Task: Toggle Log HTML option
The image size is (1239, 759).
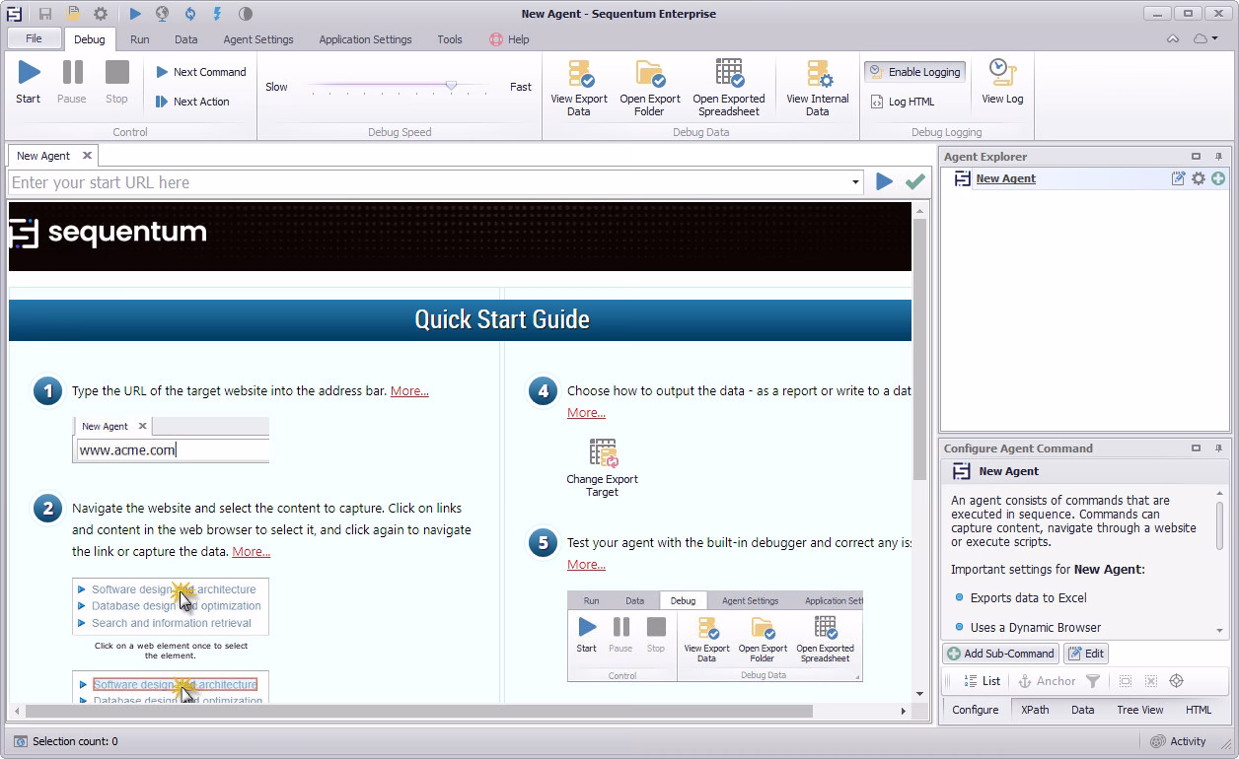Action: pyautogui.click(x=903, y=102)
